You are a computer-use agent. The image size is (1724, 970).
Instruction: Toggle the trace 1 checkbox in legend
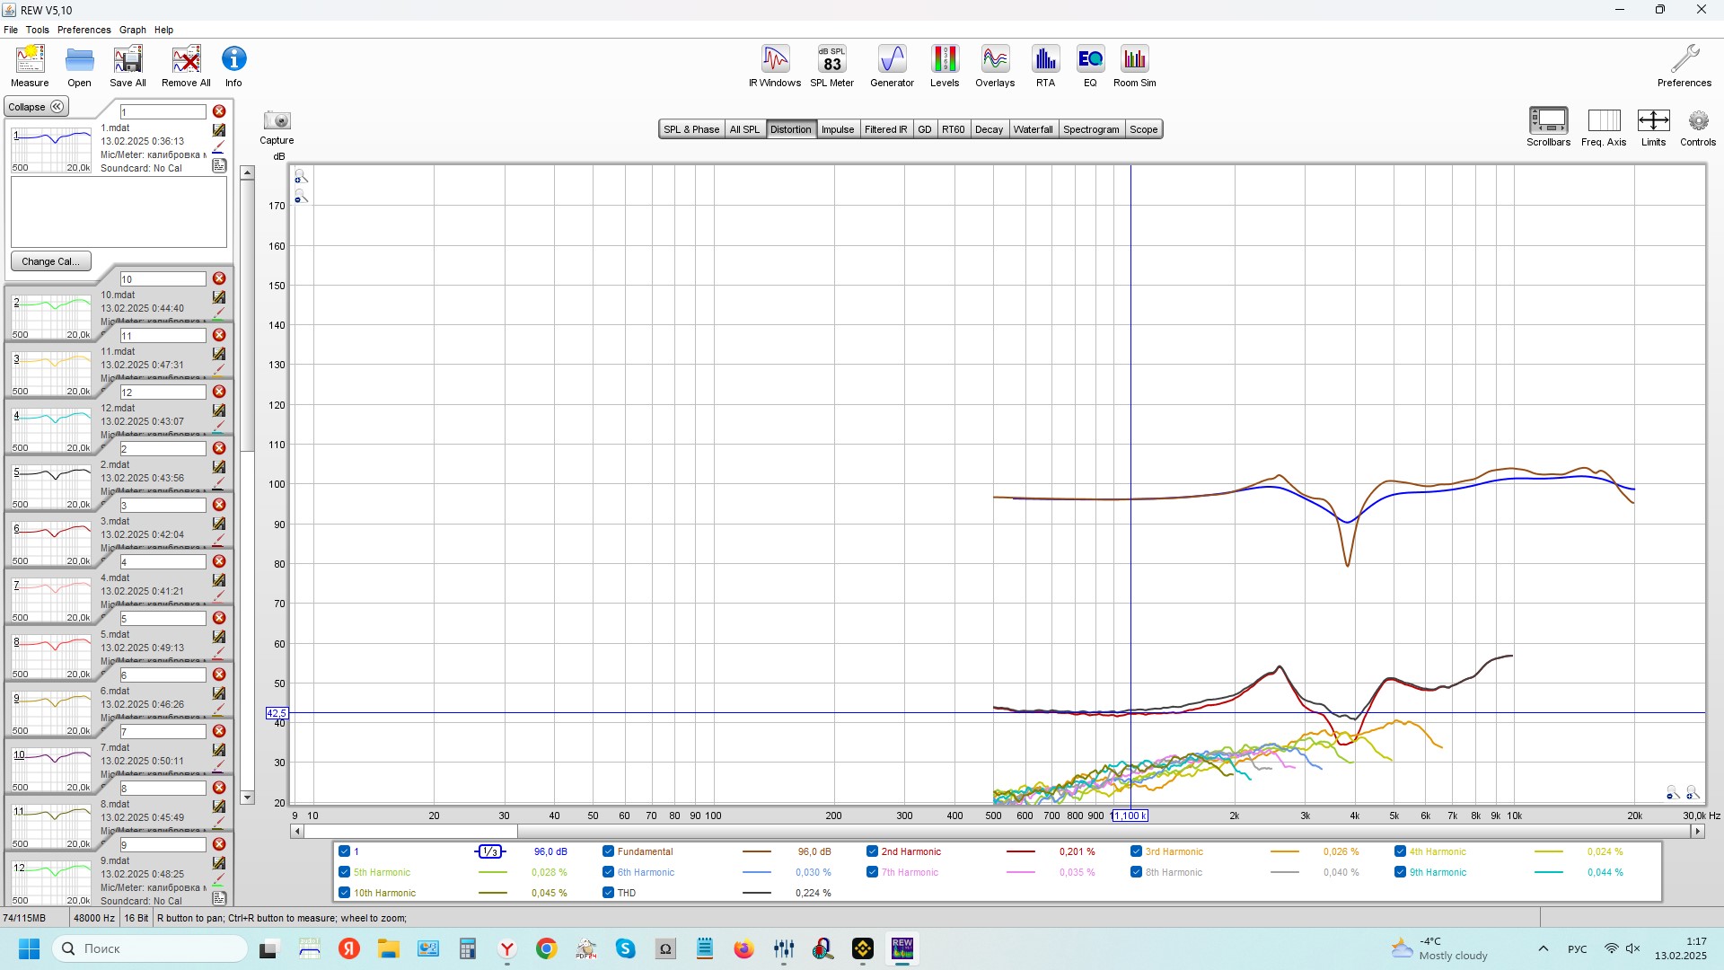tap(344, 851)
